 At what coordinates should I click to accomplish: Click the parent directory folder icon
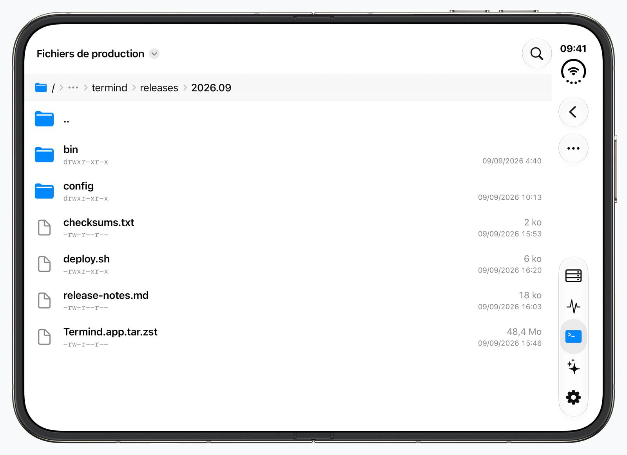click(x=44, y=119)
